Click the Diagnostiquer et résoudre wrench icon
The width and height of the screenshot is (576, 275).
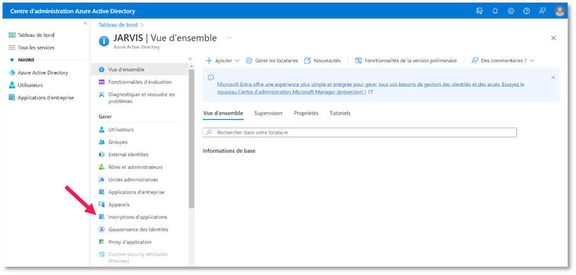coord(102,95)
